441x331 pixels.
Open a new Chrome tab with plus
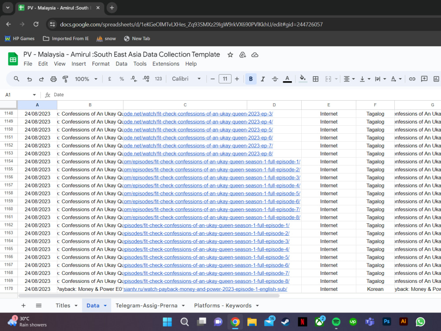point(112,8)
